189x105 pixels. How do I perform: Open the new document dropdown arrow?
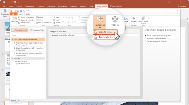(x=16, y=11)
